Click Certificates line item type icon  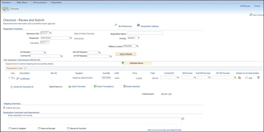click(17, 78)
